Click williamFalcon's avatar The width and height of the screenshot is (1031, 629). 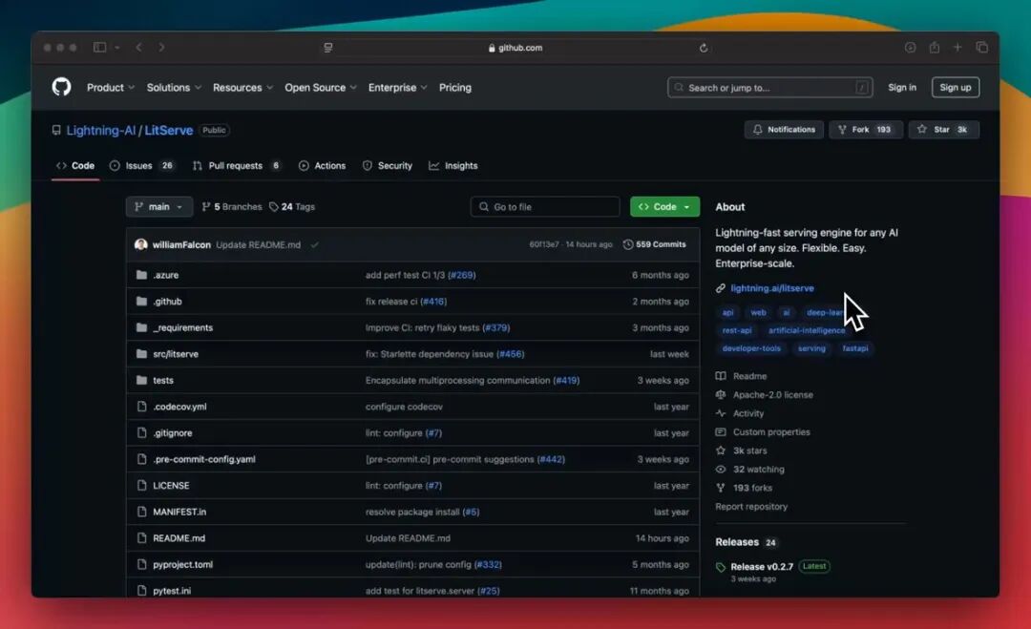(140, 244)
